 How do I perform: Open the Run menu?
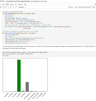(7, 4)
